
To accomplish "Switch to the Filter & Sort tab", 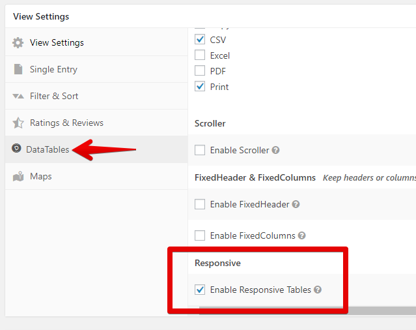I will tap(54, 97).
